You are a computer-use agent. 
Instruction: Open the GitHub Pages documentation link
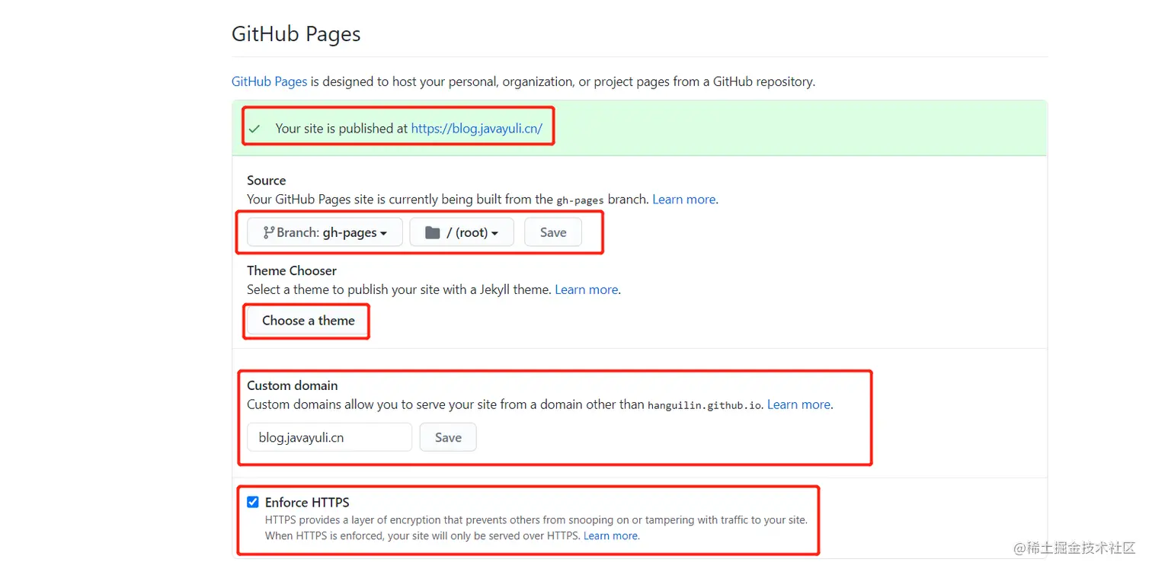(x=269, y=81)
